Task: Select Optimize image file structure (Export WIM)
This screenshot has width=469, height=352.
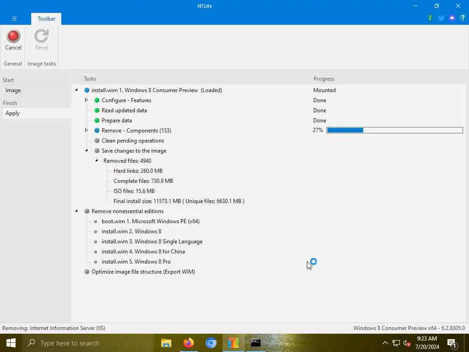Action: point(143,272)
